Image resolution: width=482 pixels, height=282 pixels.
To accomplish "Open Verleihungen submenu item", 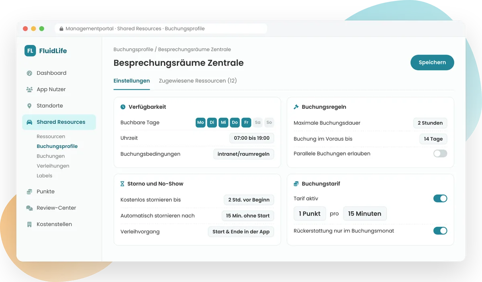I will click(x=53, y=166).
